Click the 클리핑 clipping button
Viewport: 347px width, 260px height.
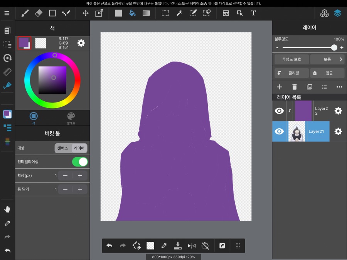[292, 73]
